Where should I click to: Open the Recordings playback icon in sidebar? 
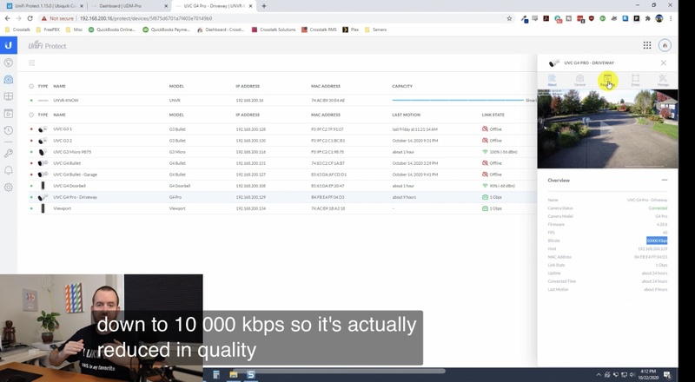9,114
